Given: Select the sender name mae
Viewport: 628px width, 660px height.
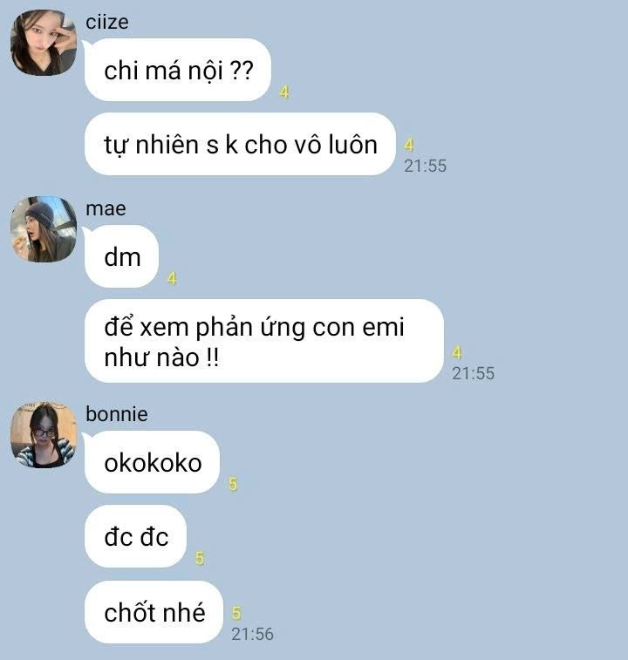Looking at the screenshot, I should tap(106, 208).
